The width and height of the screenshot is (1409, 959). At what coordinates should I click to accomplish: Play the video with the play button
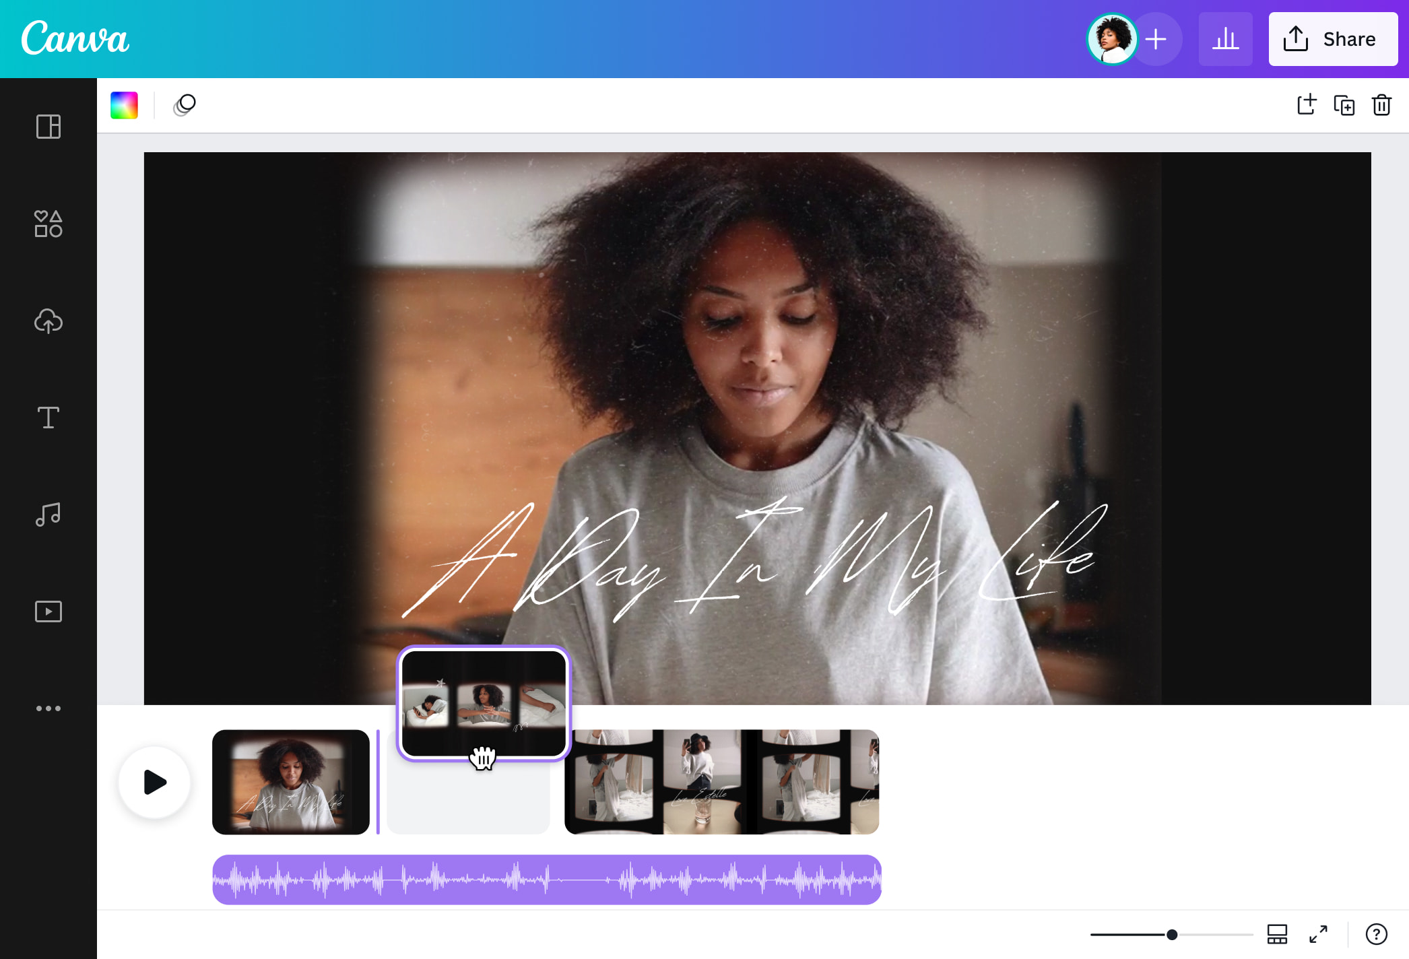coord(154,783)
